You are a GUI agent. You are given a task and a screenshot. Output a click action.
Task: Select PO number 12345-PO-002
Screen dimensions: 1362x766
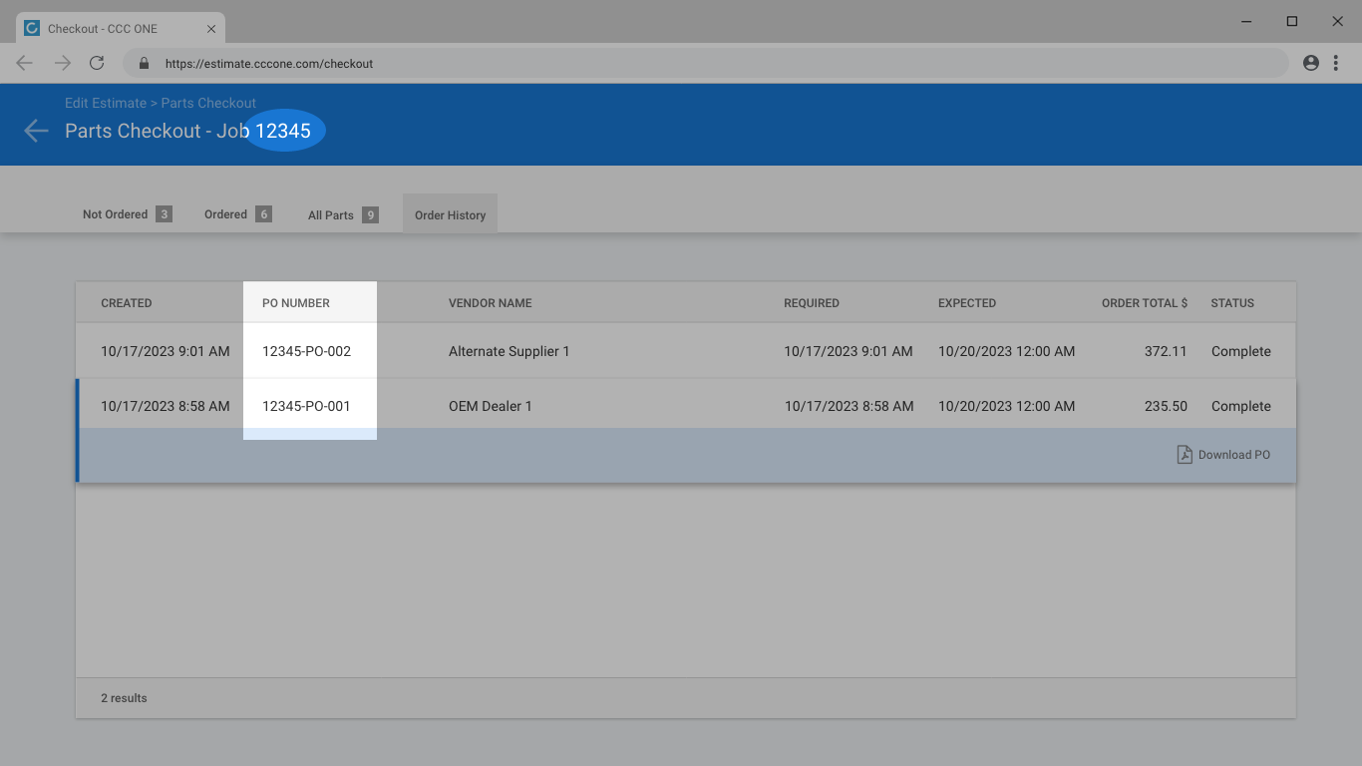[x=306, y=351]
